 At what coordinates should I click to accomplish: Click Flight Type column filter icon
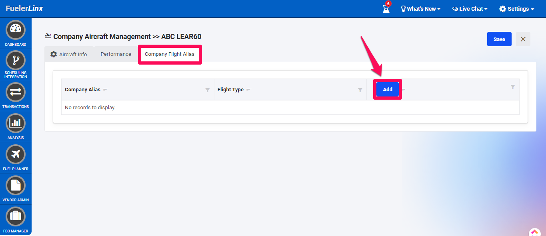click(x=360, y=90)
